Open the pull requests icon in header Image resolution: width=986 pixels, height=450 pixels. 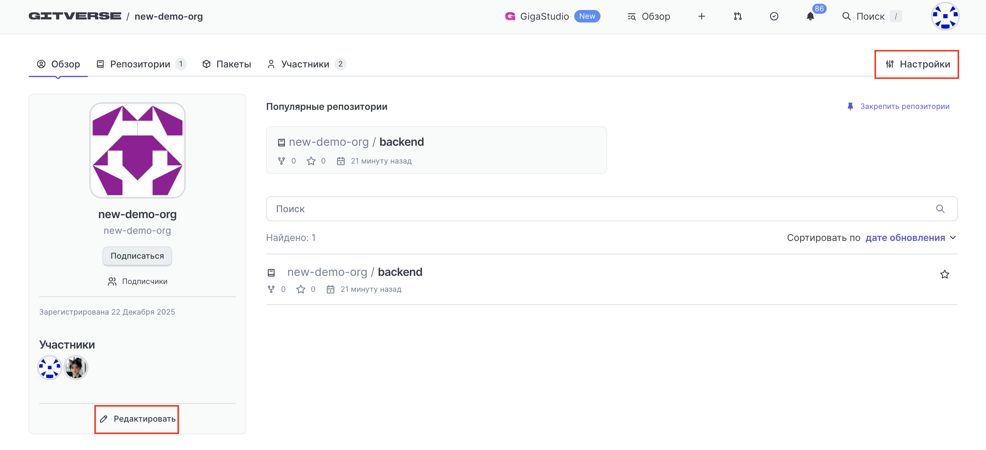tap(738, 17)
